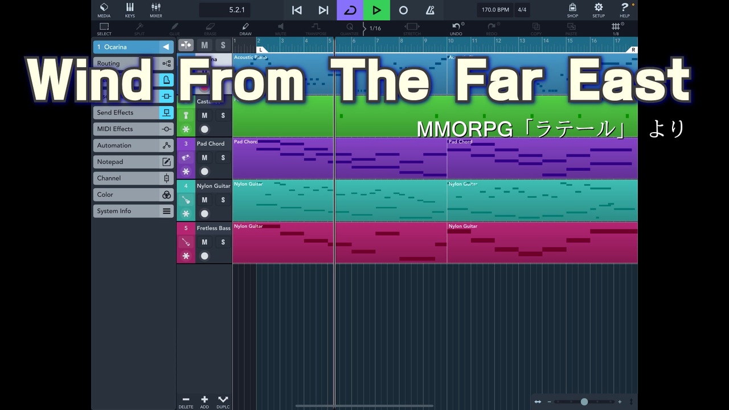Choose the Draw pencil tool
Viewport: 729px width, 410px height.
pyautogui.click(x=245, y=29)
